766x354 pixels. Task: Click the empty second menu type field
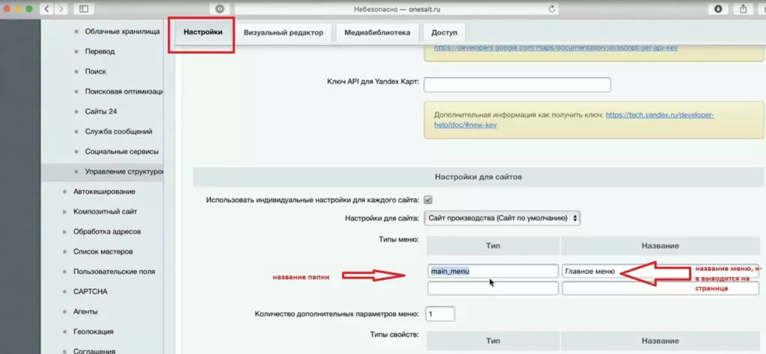coord(492,288)
